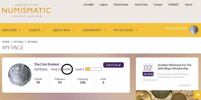The image size is (201, 100).
Task: Click The Coin Student profile picture
Action: pos(20,75)
